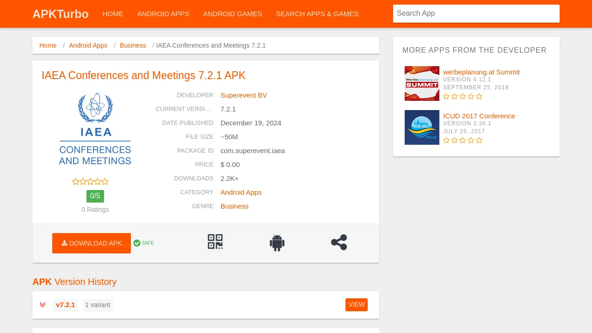
Task: Click the page title IAEA Conferences 7.2.1 APK
Action: [143, 75]
